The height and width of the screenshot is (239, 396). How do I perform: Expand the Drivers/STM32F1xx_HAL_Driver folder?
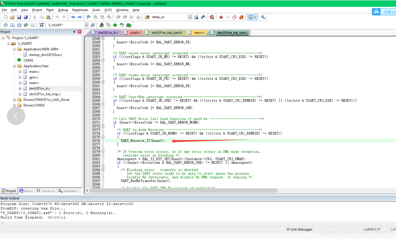tap(14, 100)
